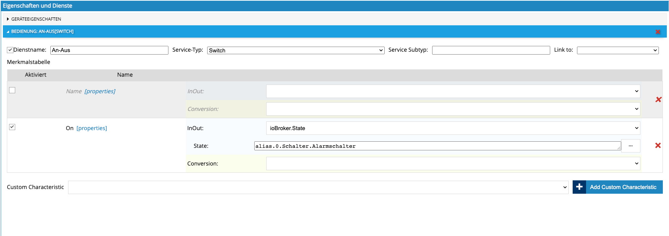This screenshot has width=669, height=236.
Task: Click into the Dienstname text field
Action: 109,50
